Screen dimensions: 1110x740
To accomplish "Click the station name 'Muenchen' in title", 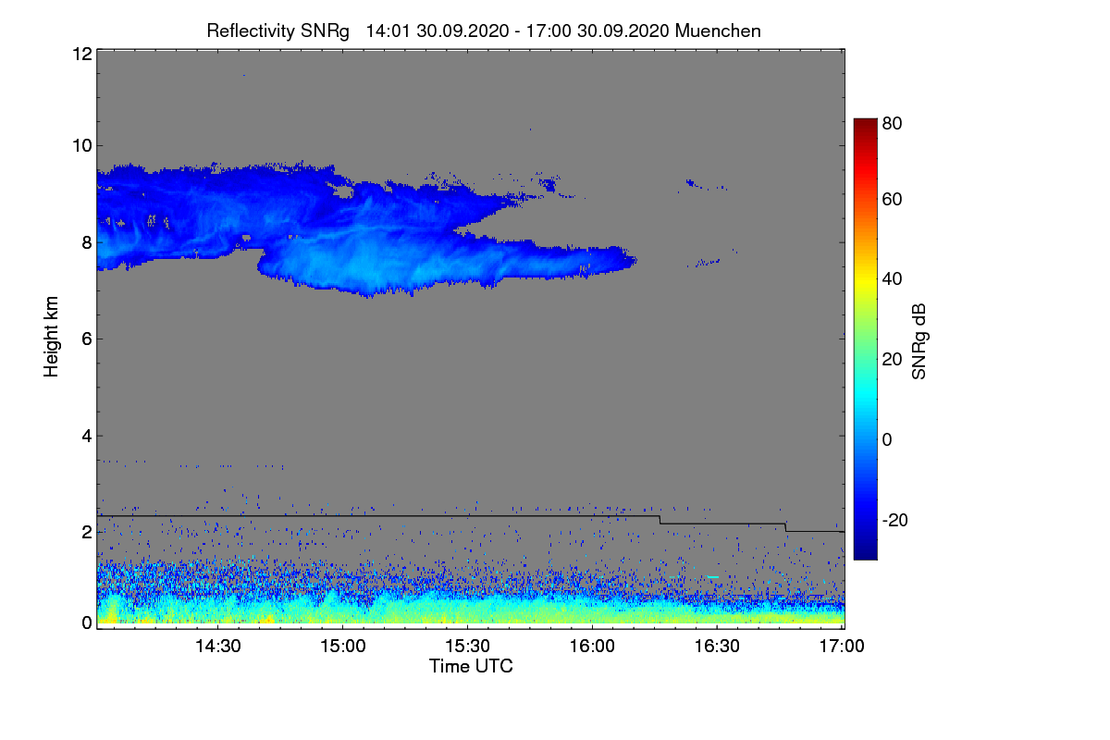I will [719, 31].
